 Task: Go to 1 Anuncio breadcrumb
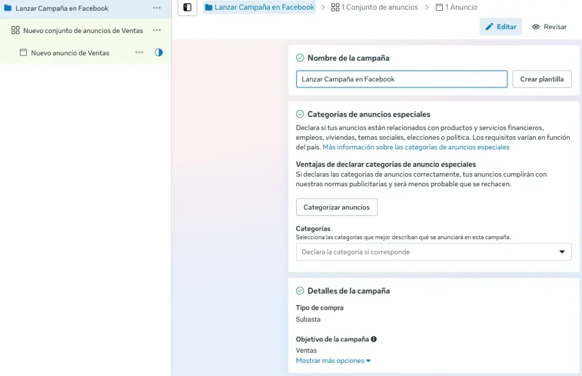tap(456, 7)
